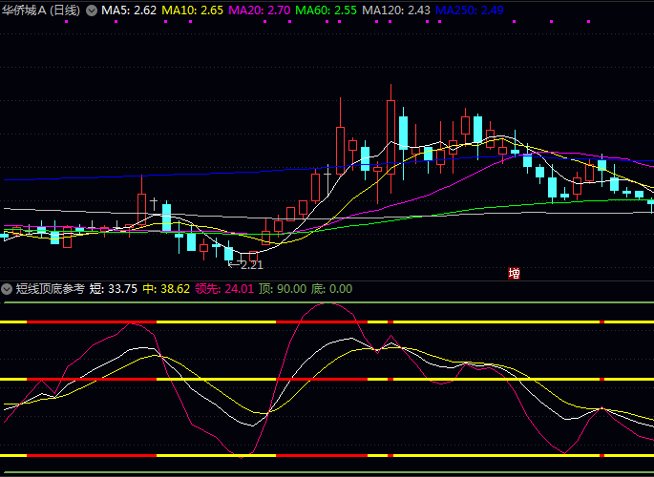Click the 增 marker icon on the chart
The image size is (654, 477).
point(515,274)
